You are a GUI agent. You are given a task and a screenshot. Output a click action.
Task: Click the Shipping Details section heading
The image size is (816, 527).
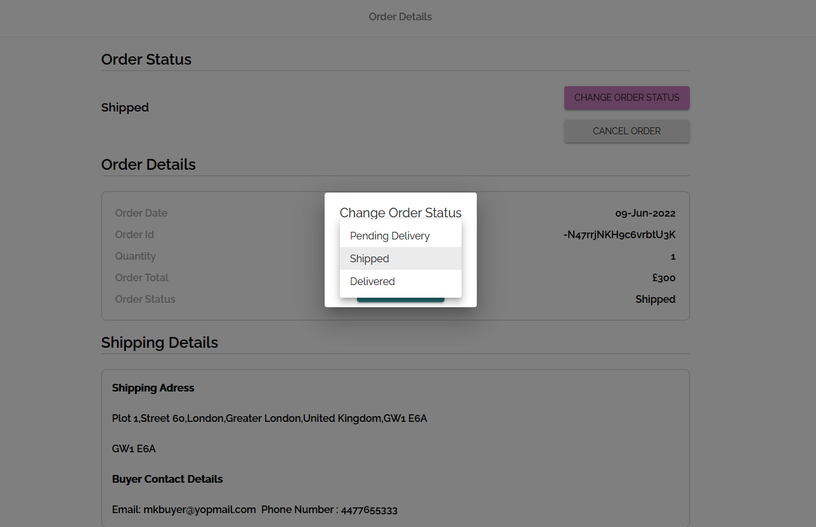coord(160,343)
